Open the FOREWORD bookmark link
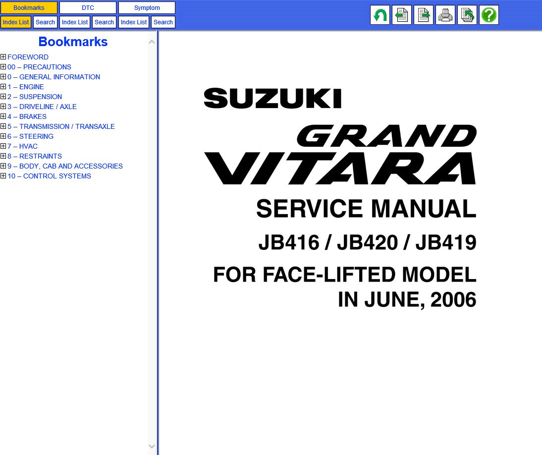 click(28, 57)
